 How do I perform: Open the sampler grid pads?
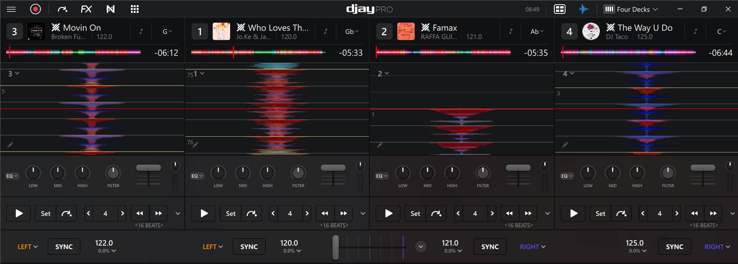pyautogui.click(x=135, y=9)
